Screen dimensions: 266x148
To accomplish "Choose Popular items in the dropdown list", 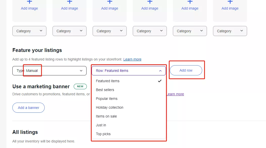I will point(107,99).
